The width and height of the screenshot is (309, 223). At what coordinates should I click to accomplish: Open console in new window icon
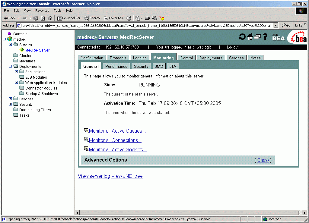click(x=257, y=36)
